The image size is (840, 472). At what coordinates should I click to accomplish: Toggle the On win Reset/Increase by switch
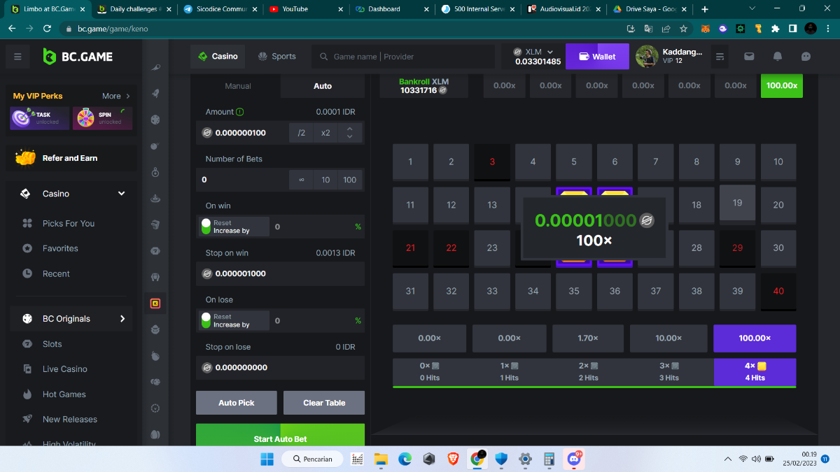206,227
